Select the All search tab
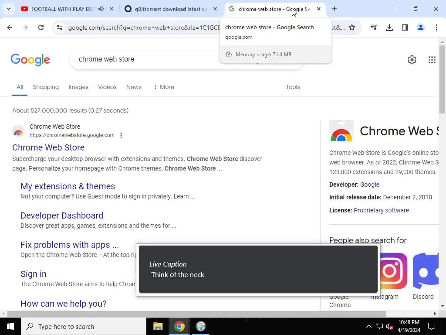Viewport: 446px width, 335px height. click(20, 87)
